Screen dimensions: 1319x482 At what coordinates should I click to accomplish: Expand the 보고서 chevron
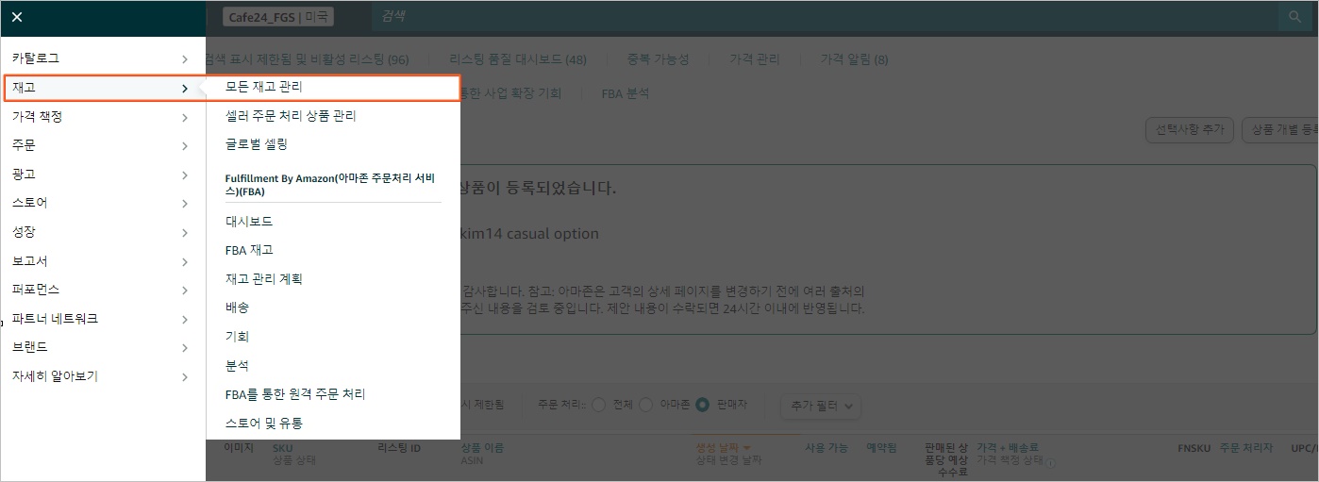184,261
